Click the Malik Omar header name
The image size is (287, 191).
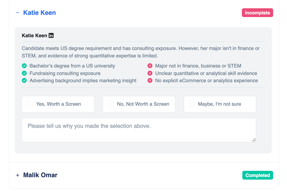(x=40, y=175)
